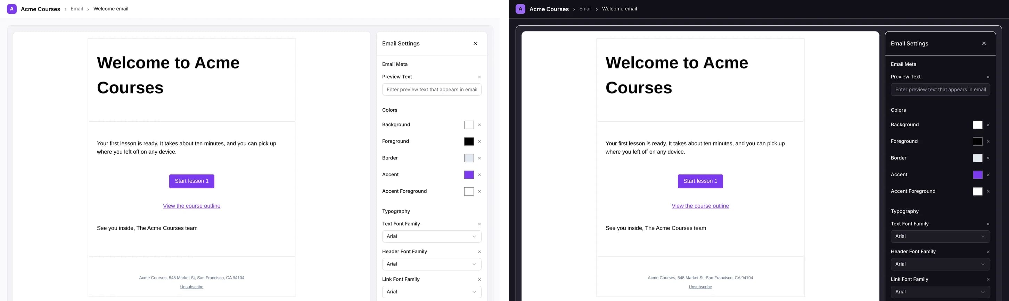Screen dimensions: 1009x301
Task: Open Header Font Family dropdown in dark window
Action: pyautogui.click(x=941, y=264)
